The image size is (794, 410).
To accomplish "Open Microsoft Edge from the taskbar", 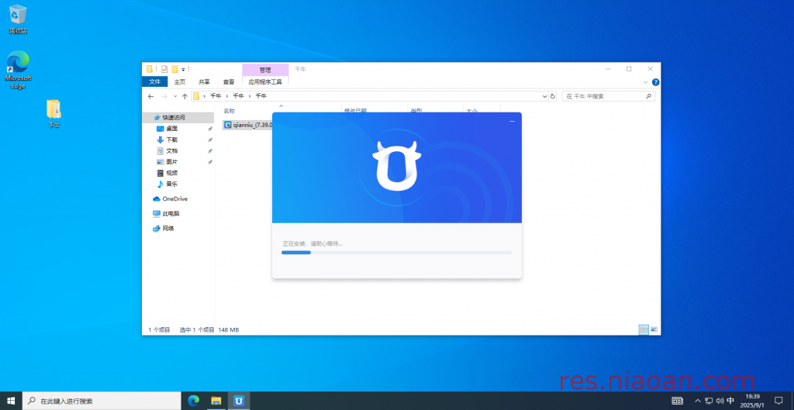I will [193, 401].
